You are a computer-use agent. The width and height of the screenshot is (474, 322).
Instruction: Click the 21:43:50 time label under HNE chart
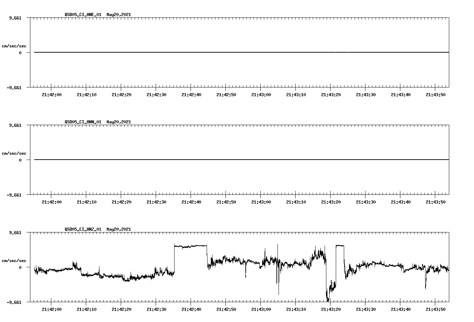[x=436, y=94]
